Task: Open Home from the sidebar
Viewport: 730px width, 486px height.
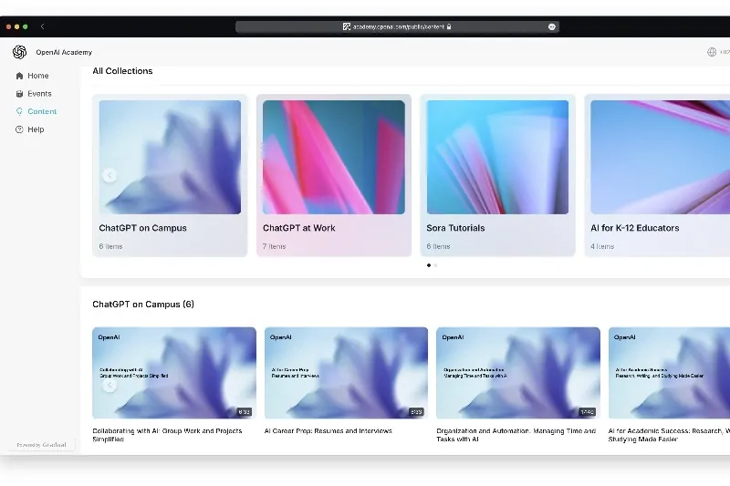Action: coord(37,76)
